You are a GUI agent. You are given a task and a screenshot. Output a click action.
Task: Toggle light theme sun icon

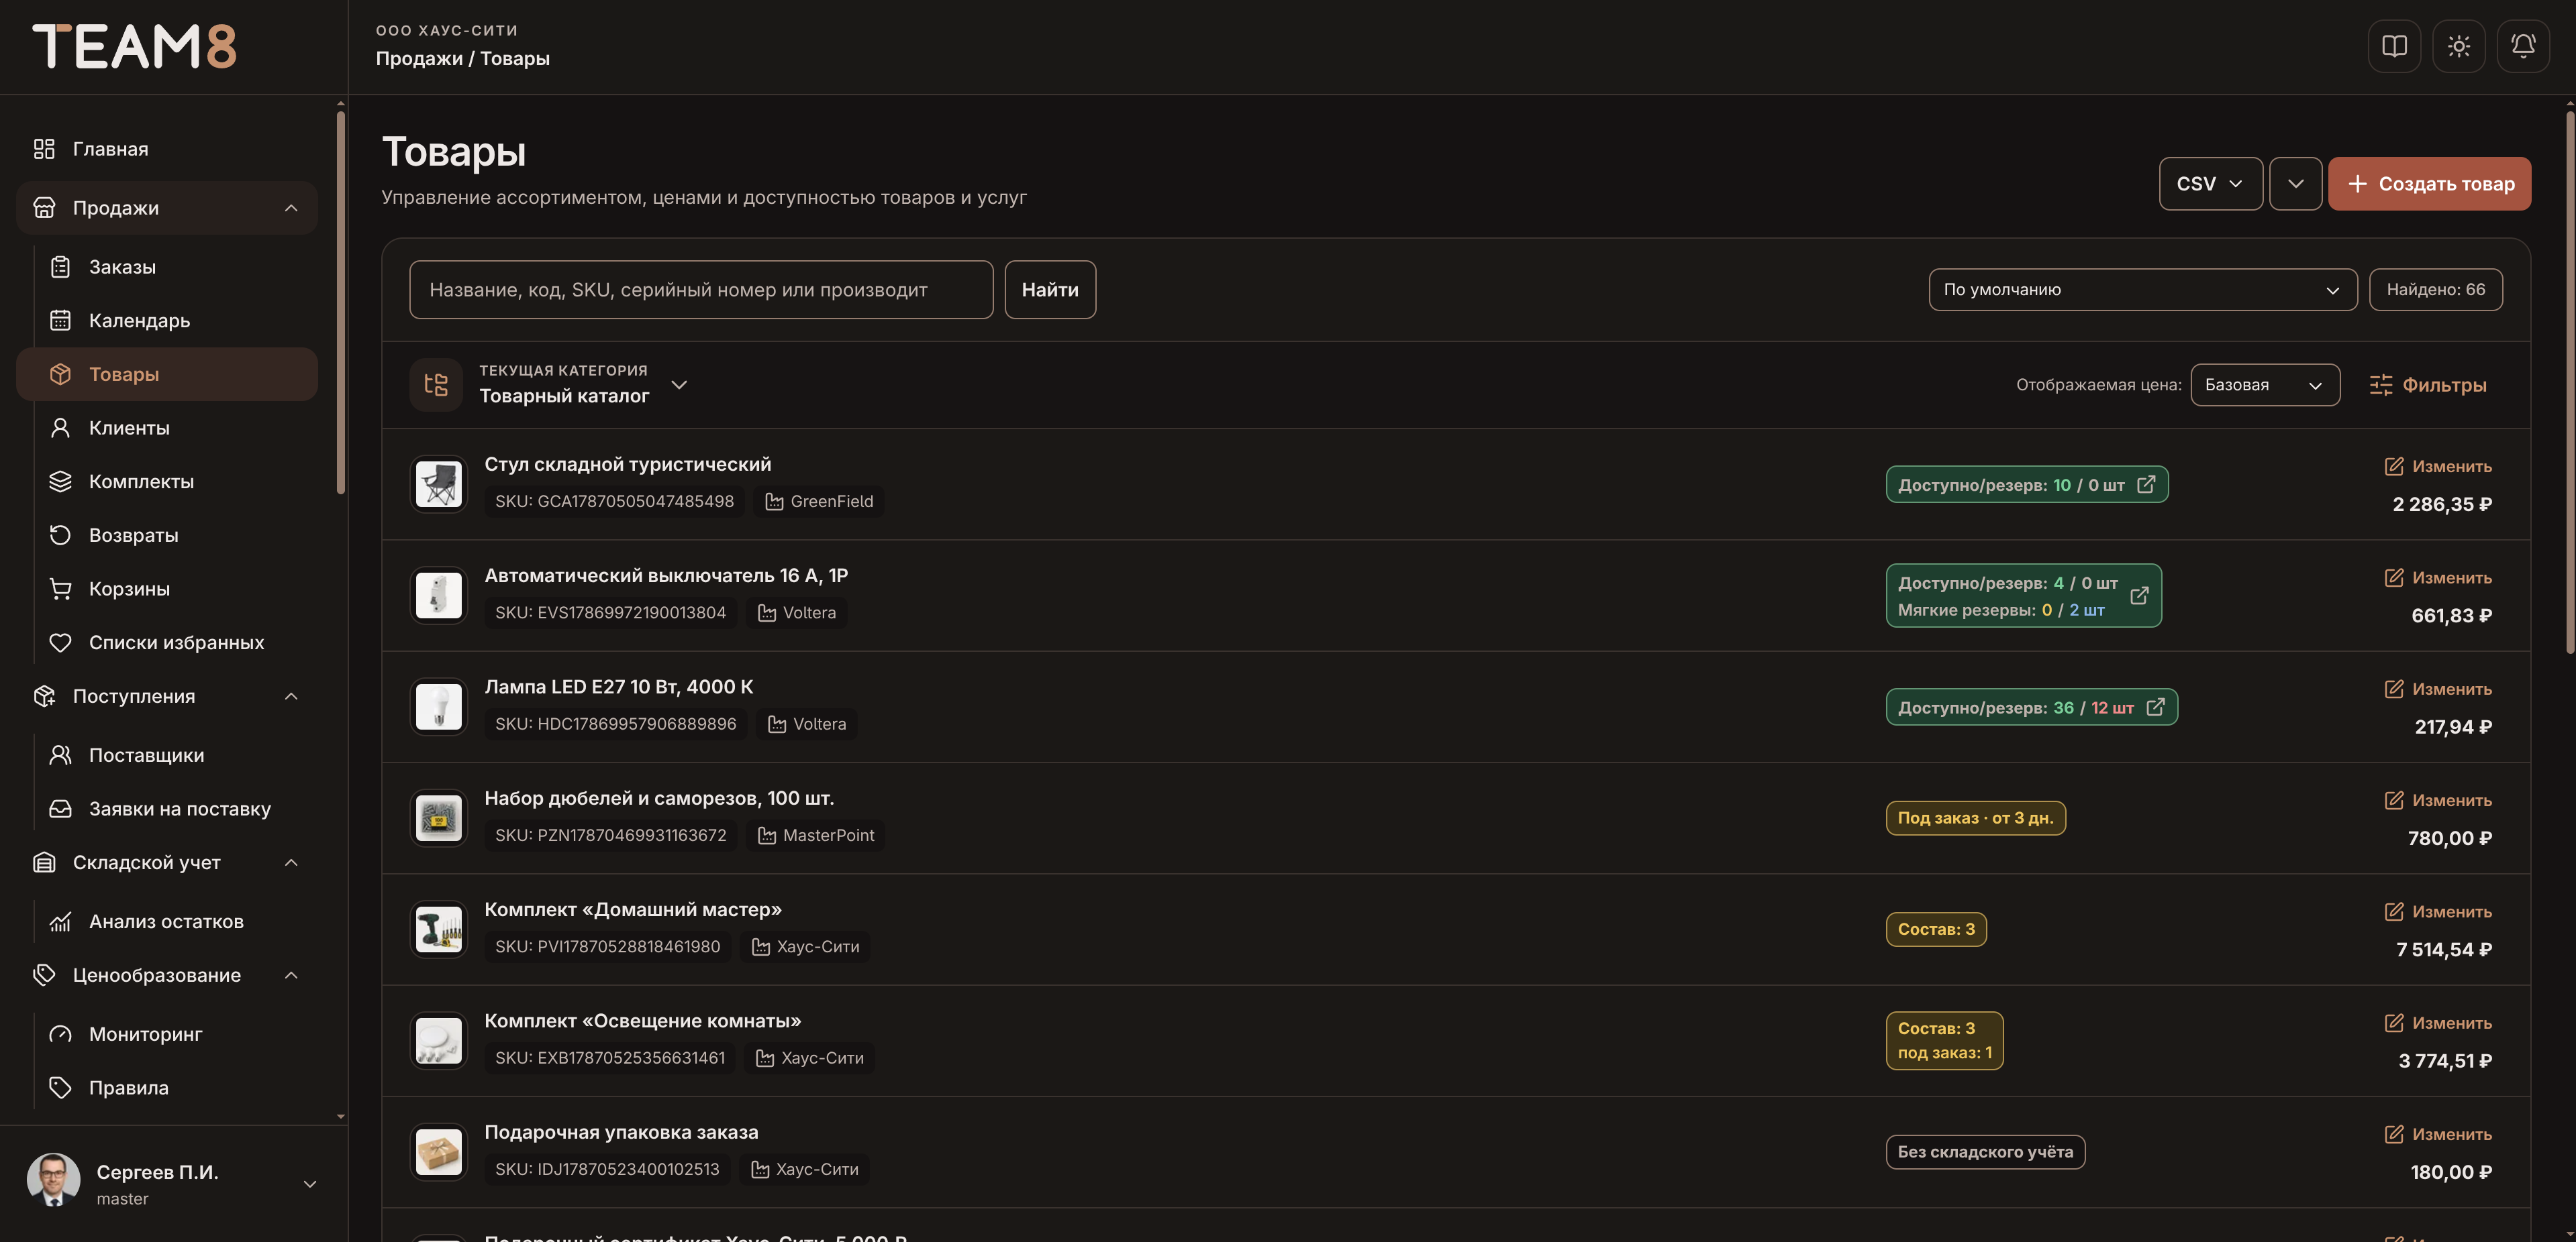click(2458, 46)
